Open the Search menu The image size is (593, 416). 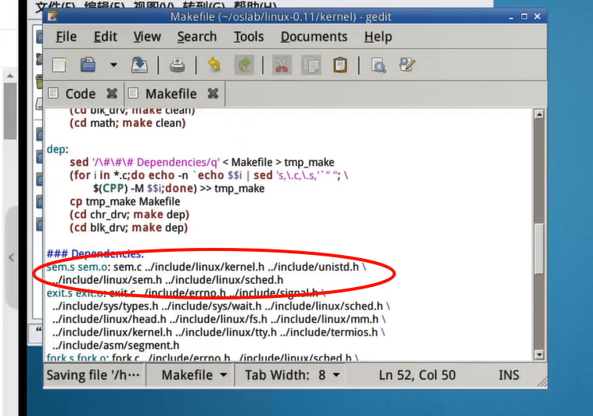(196, 37)
